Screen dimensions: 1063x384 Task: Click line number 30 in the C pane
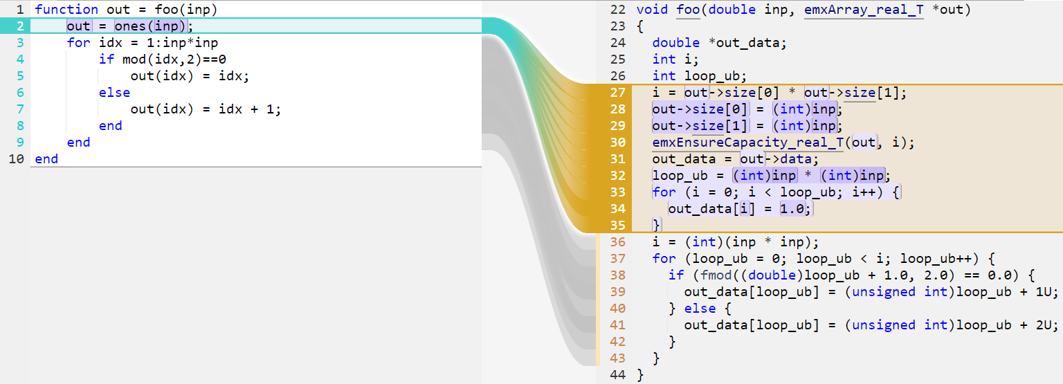pyautogui.click(x=618, y=143)
